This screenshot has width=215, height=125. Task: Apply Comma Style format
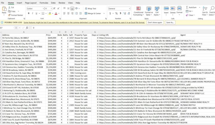click(x=120, y=13)
